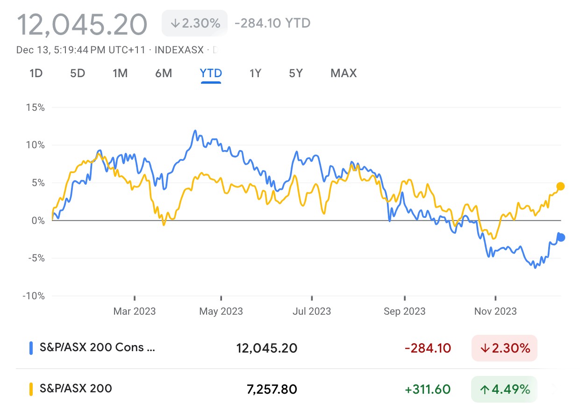Click the 10% y-axis label
The width and height of the screenshot is (587, 404).
[36, 145]
